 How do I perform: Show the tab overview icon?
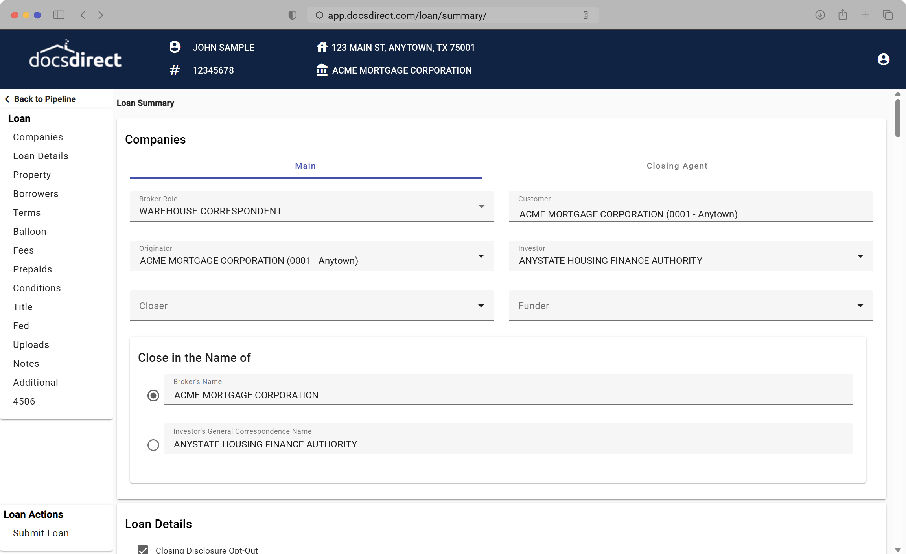click(888, 15)
